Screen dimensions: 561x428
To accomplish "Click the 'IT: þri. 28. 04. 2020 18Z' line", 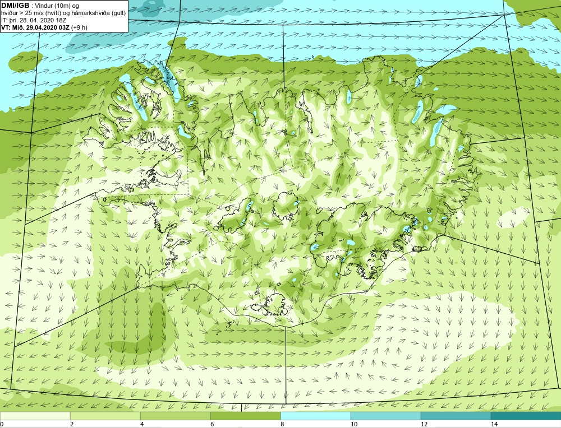I will coord(34,20).
